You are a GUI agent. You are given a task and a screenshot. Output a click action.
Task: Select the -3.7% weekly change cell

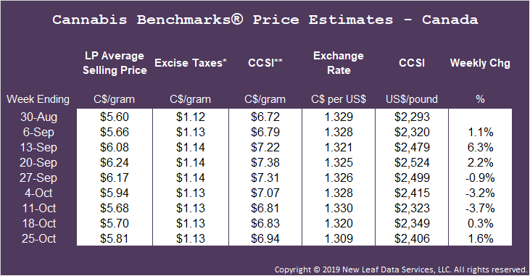pos(480,208)
